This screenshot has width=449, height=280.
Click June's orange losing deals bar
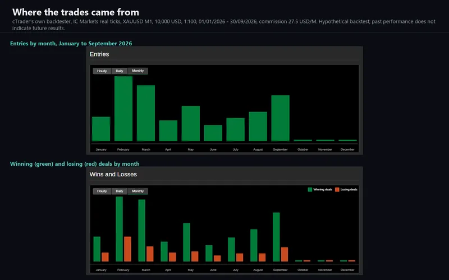tap(217, 259)
